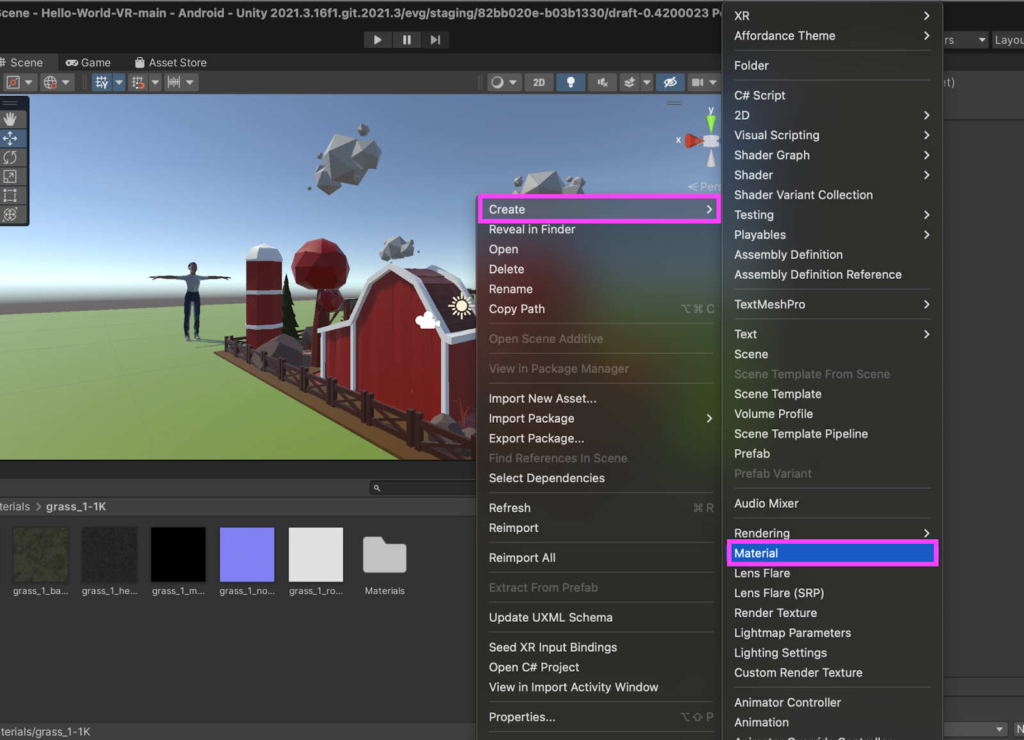Select the Scale tool
Image resolution: width=1024 pixels, height=740 pixels.
pyautogui.click(x=10, y=177)
